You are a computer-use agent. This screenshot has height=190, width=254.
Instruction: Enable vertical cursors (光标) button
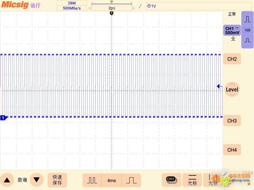(213, 180)
